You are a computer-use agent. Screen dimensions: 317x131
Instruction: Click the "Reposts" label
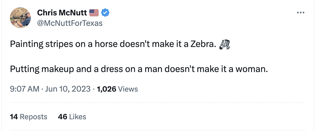pyautogui.click(x=33, y=117)
